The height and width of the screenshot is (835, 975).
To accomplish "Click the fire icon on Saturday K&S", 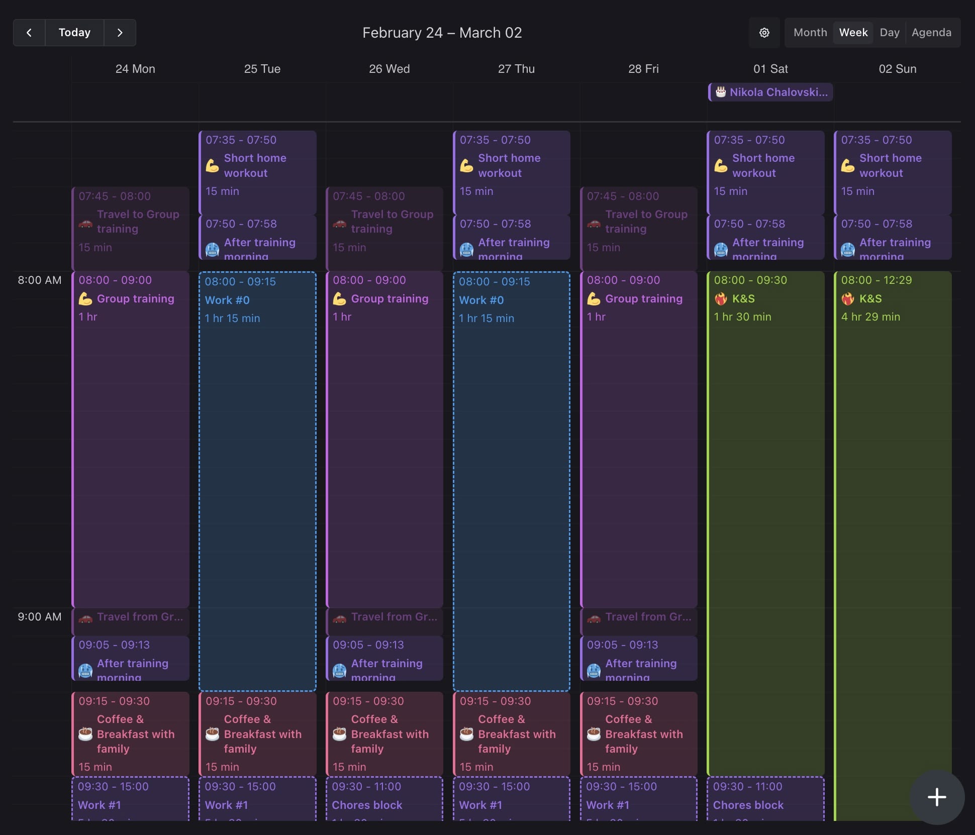I will coord(721,299).
